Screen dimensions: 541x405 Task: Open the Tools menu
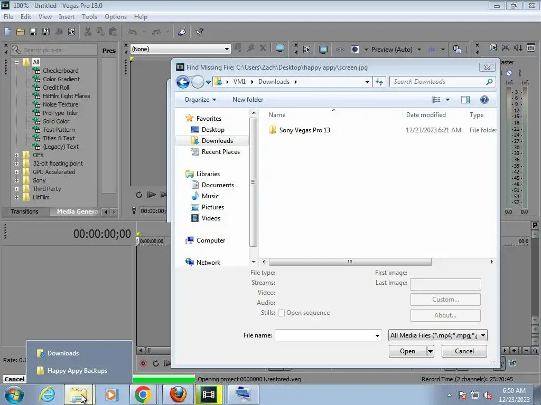(x=89, y=16)
